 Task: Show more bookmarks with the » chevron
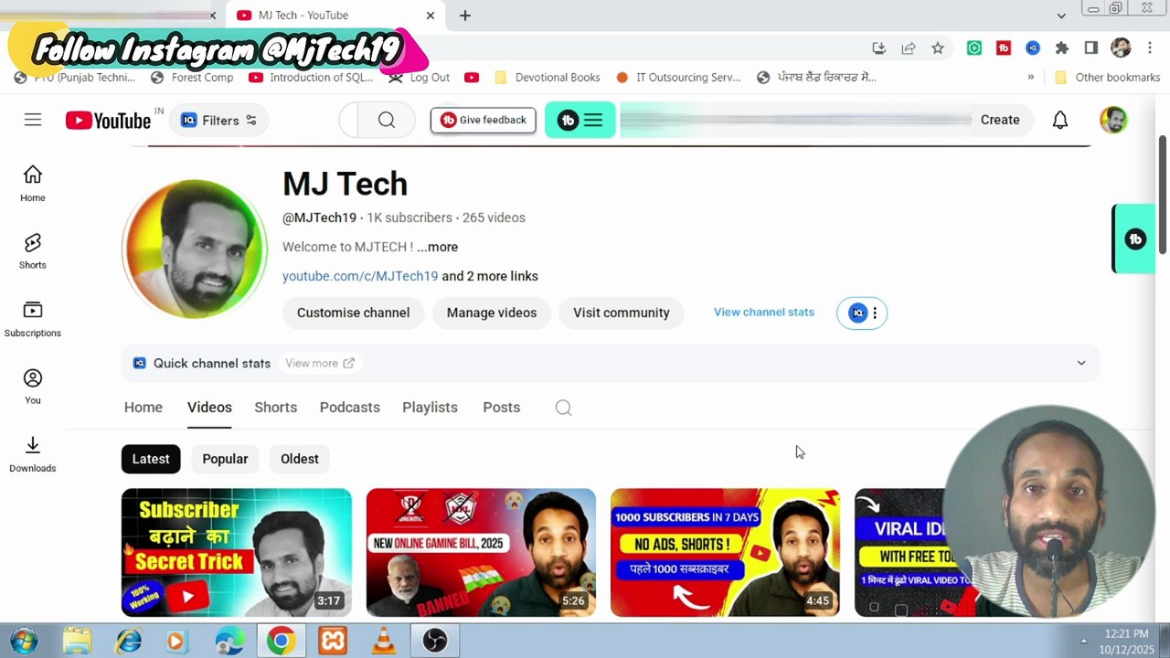1031,78
